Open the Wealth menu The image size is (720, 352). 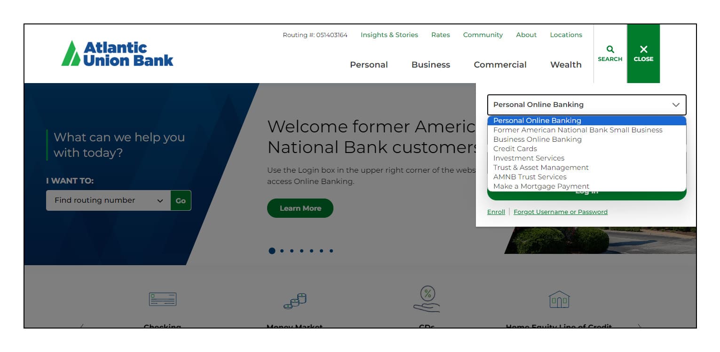point(566,65)
